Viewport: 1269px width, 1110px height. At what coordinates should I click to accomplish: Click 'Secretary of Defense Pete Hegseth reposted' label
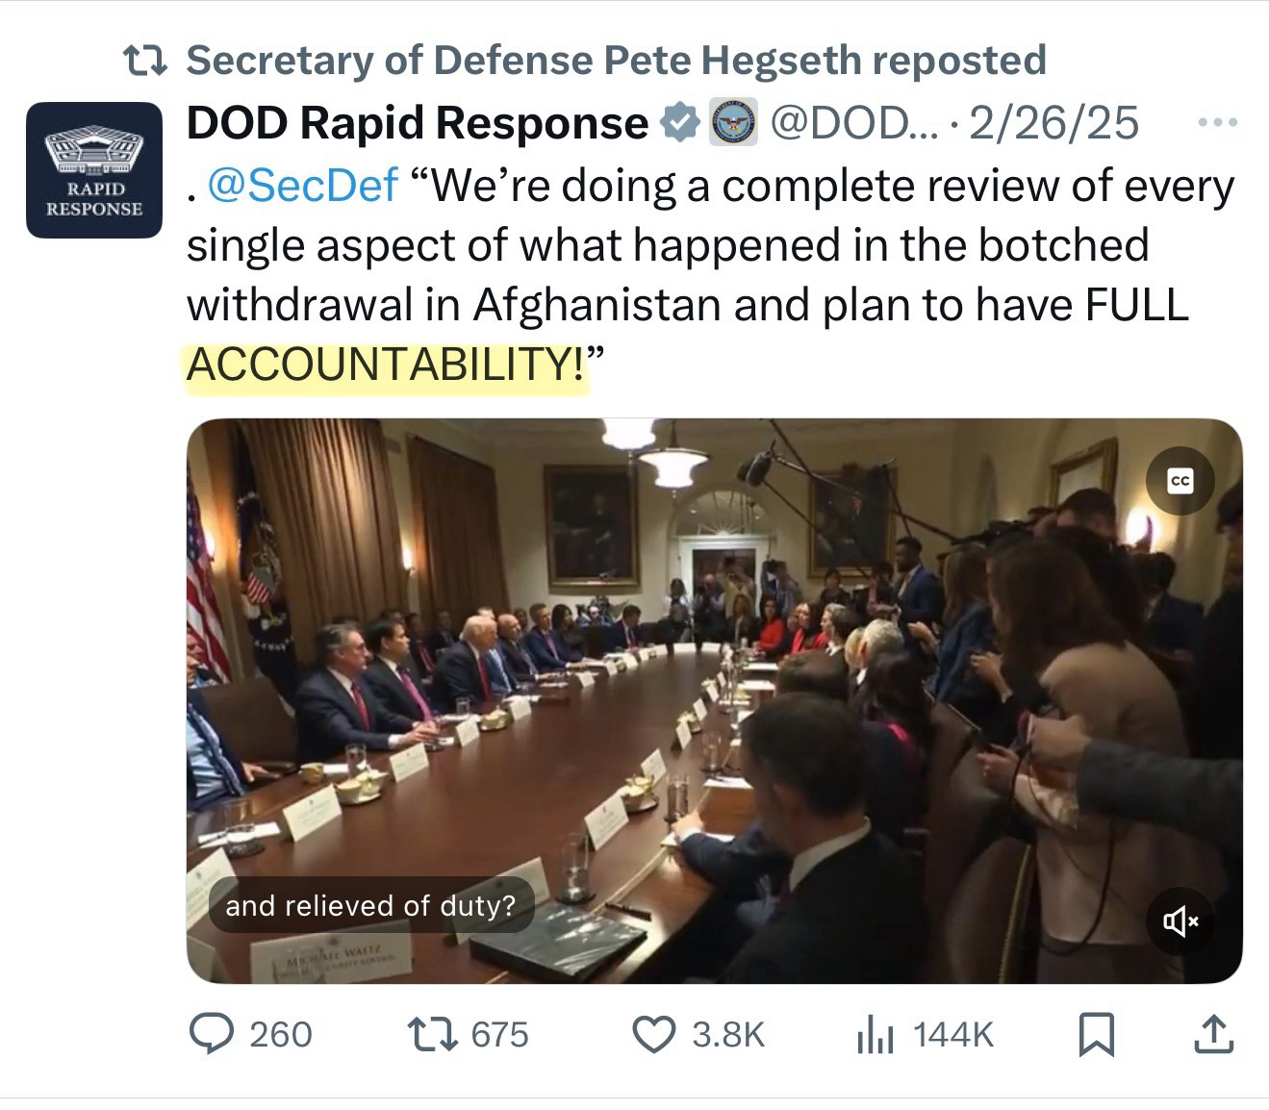[x=616, y=60]
